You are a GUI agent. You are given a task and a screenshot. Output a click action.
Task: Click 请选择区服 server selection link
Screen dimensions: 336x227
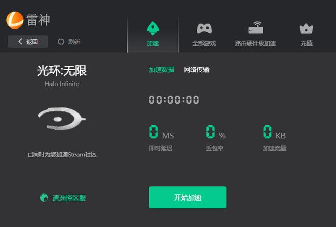point(63,198)
